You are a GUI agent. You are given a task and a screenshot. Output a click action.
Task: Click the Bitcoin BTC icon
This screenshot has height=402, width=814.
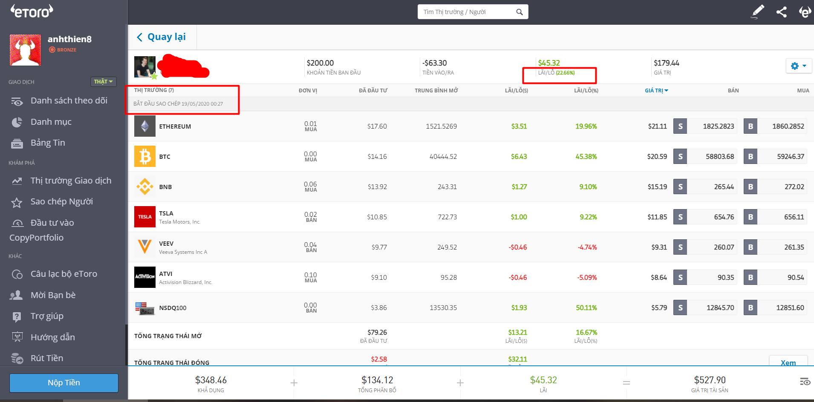[x=144, y=156]
